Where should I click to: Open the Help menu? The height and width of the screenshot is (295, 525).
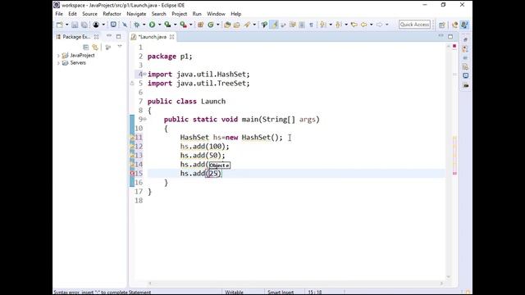(235, 14)
